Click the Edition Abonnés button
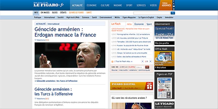Screen dimensions: 218x109 click(x=166, y=5)
